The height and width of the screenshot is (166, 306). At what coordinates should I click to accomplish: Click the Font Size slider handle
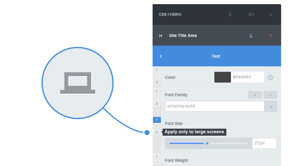[207, 143]
